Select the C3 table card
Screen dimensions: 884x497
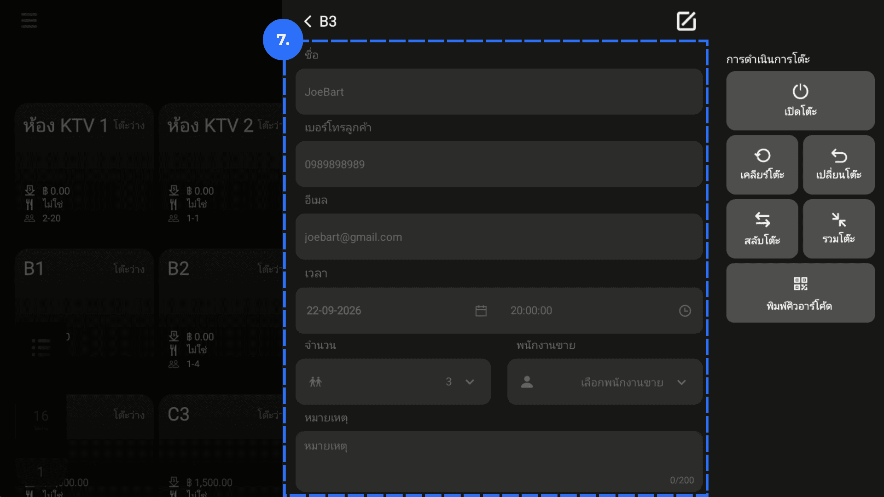(x=221, y=445)
